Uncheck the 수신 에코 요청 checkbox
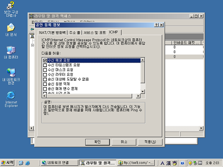This screenshot has width=223, height=167. coord(45,61)
